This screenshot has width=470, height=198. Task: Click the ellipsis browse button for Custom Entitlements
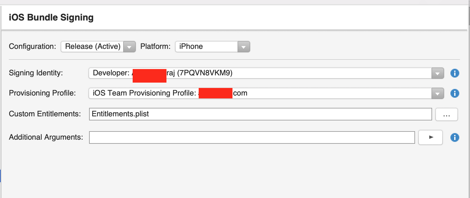[447, 114]
